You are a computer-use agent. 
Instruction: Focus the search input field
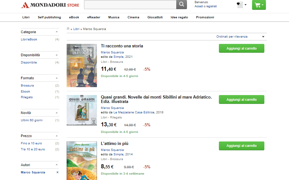(x=130, y=4)
